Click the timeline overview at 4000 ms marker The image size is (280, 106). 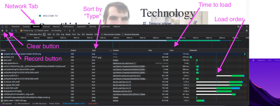click(103, 38)
